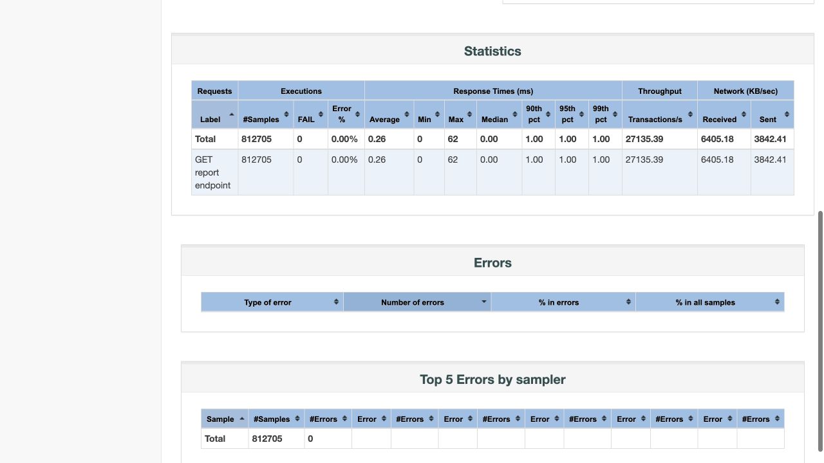
Task: Sort by Min column arrows
Action: tap(437, 114)
